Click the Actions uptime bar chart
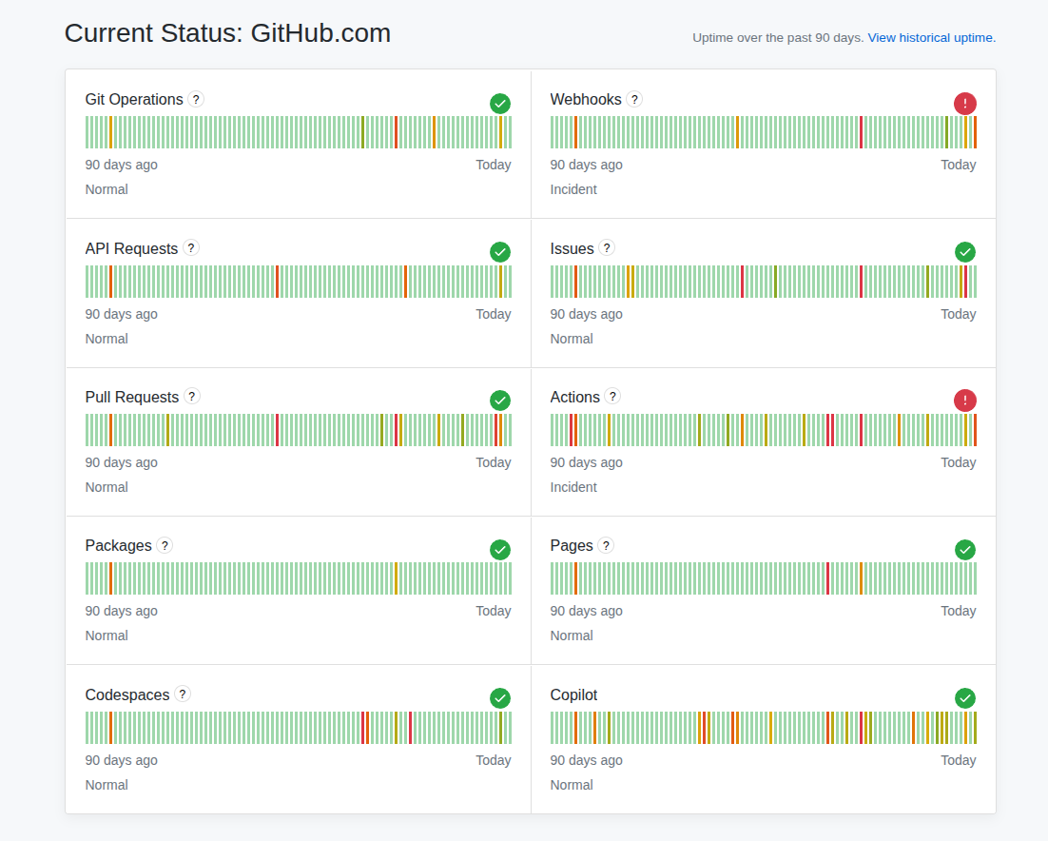The width and height of the screenshot is (1048, 841). pos(764,430)
